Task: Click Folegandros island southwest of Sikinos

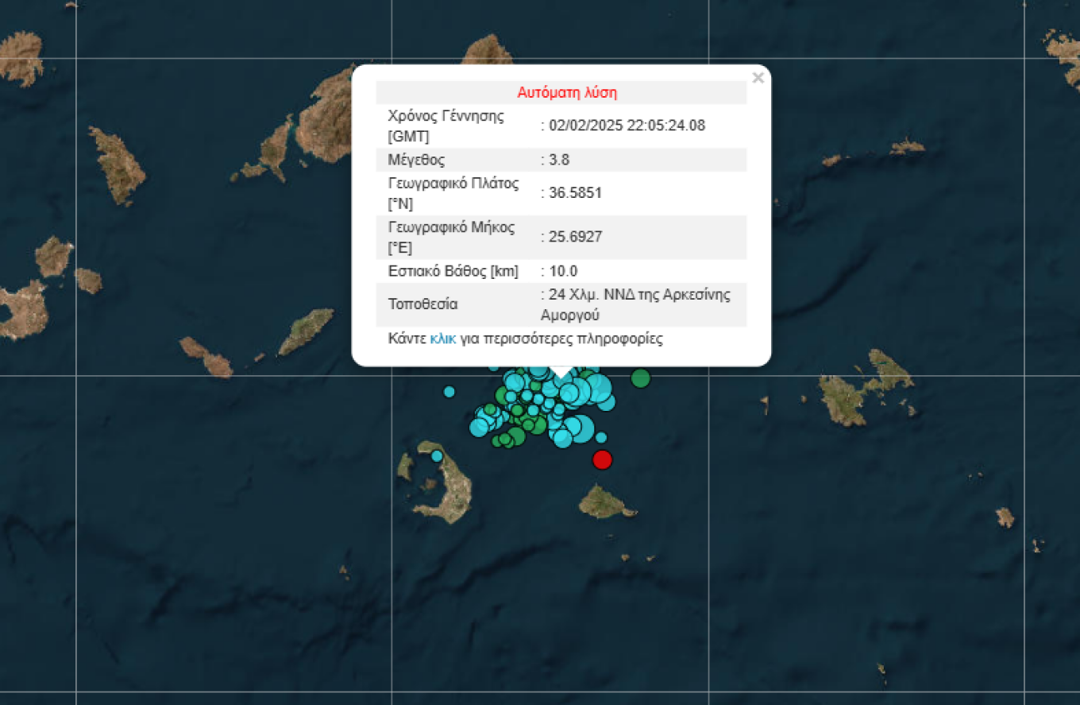Action: [x=206, y=357]
